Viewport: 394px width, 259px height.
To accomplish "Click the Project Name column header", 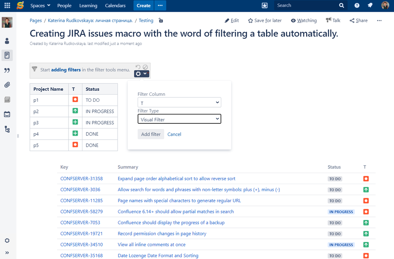I will point(48,89).
